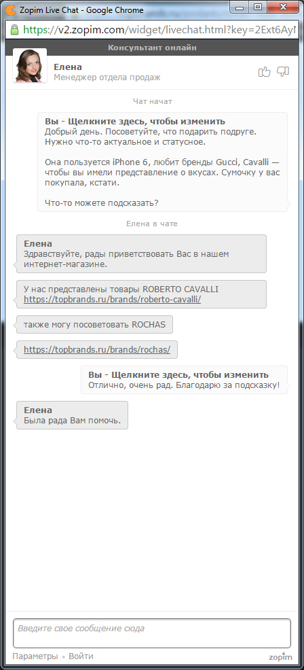Click Войти to sign in
The height and width of the screenshot is (670, 304).
(x=81, y=656)
